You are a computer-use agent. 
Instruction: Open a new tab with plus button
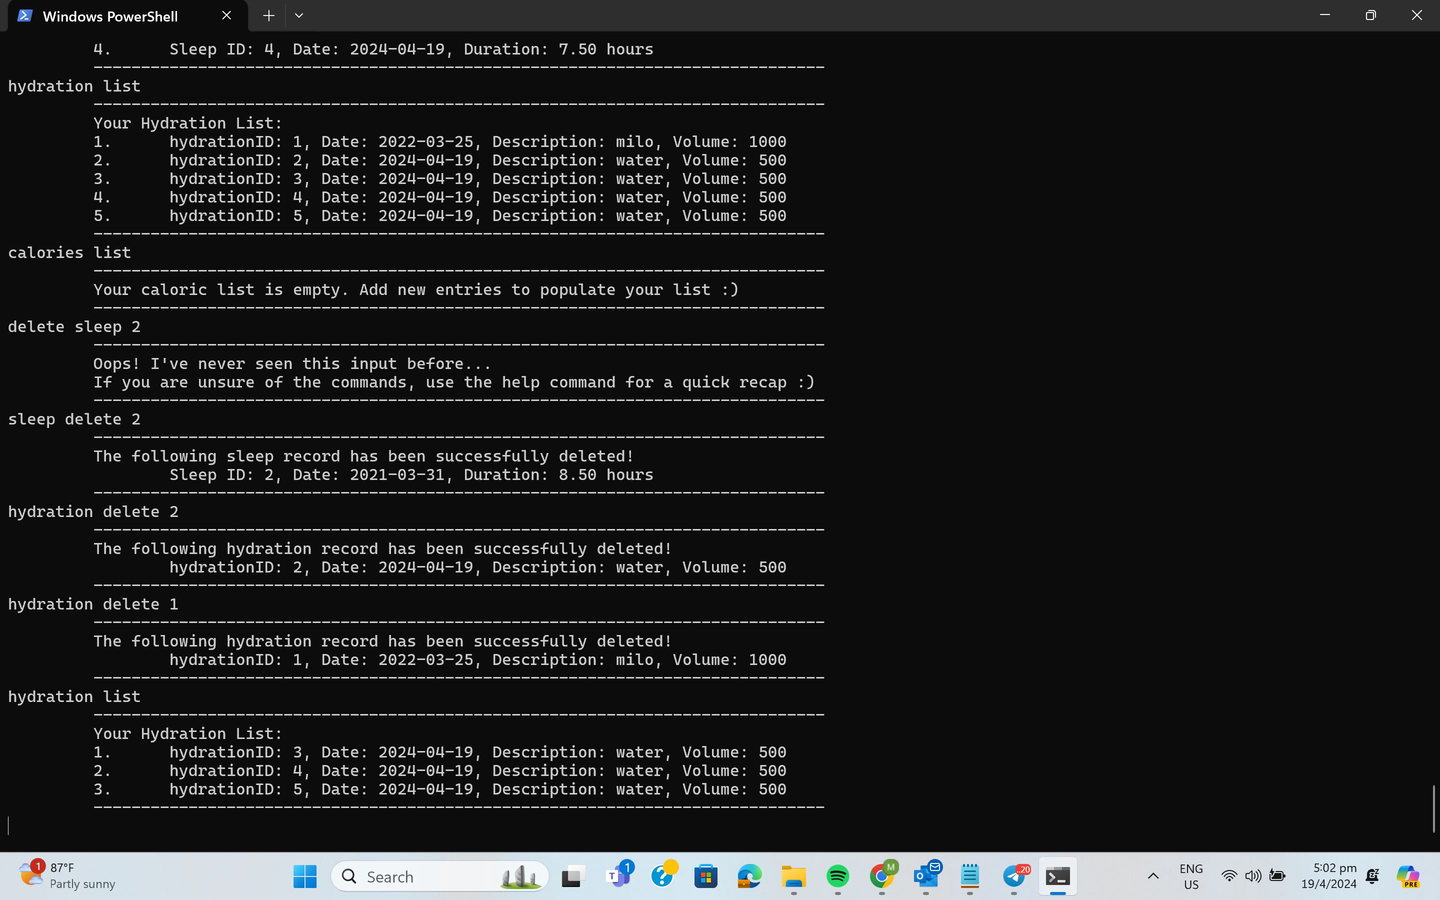[x=268, y=16]
